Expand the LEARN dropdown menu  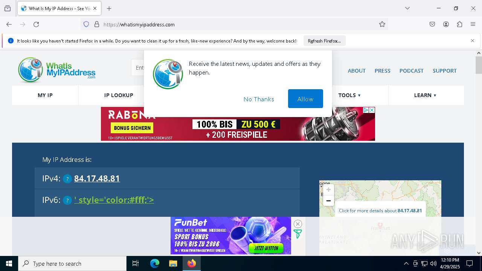coord(425,95)
